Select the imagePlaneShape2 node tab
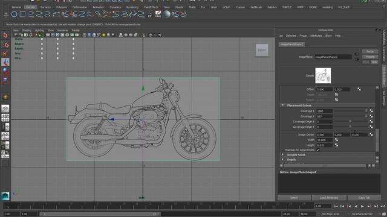 (x=291, y=45)
